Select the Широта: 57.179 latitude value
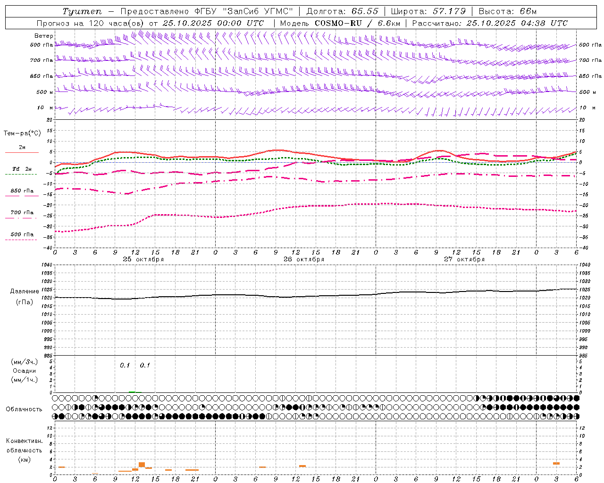604x483 pixels. tap(428, 11)
